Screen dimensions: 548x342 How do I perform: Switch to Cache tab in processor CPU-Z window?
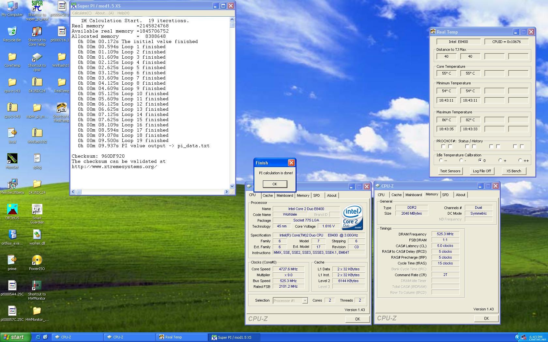pos(267,195)
